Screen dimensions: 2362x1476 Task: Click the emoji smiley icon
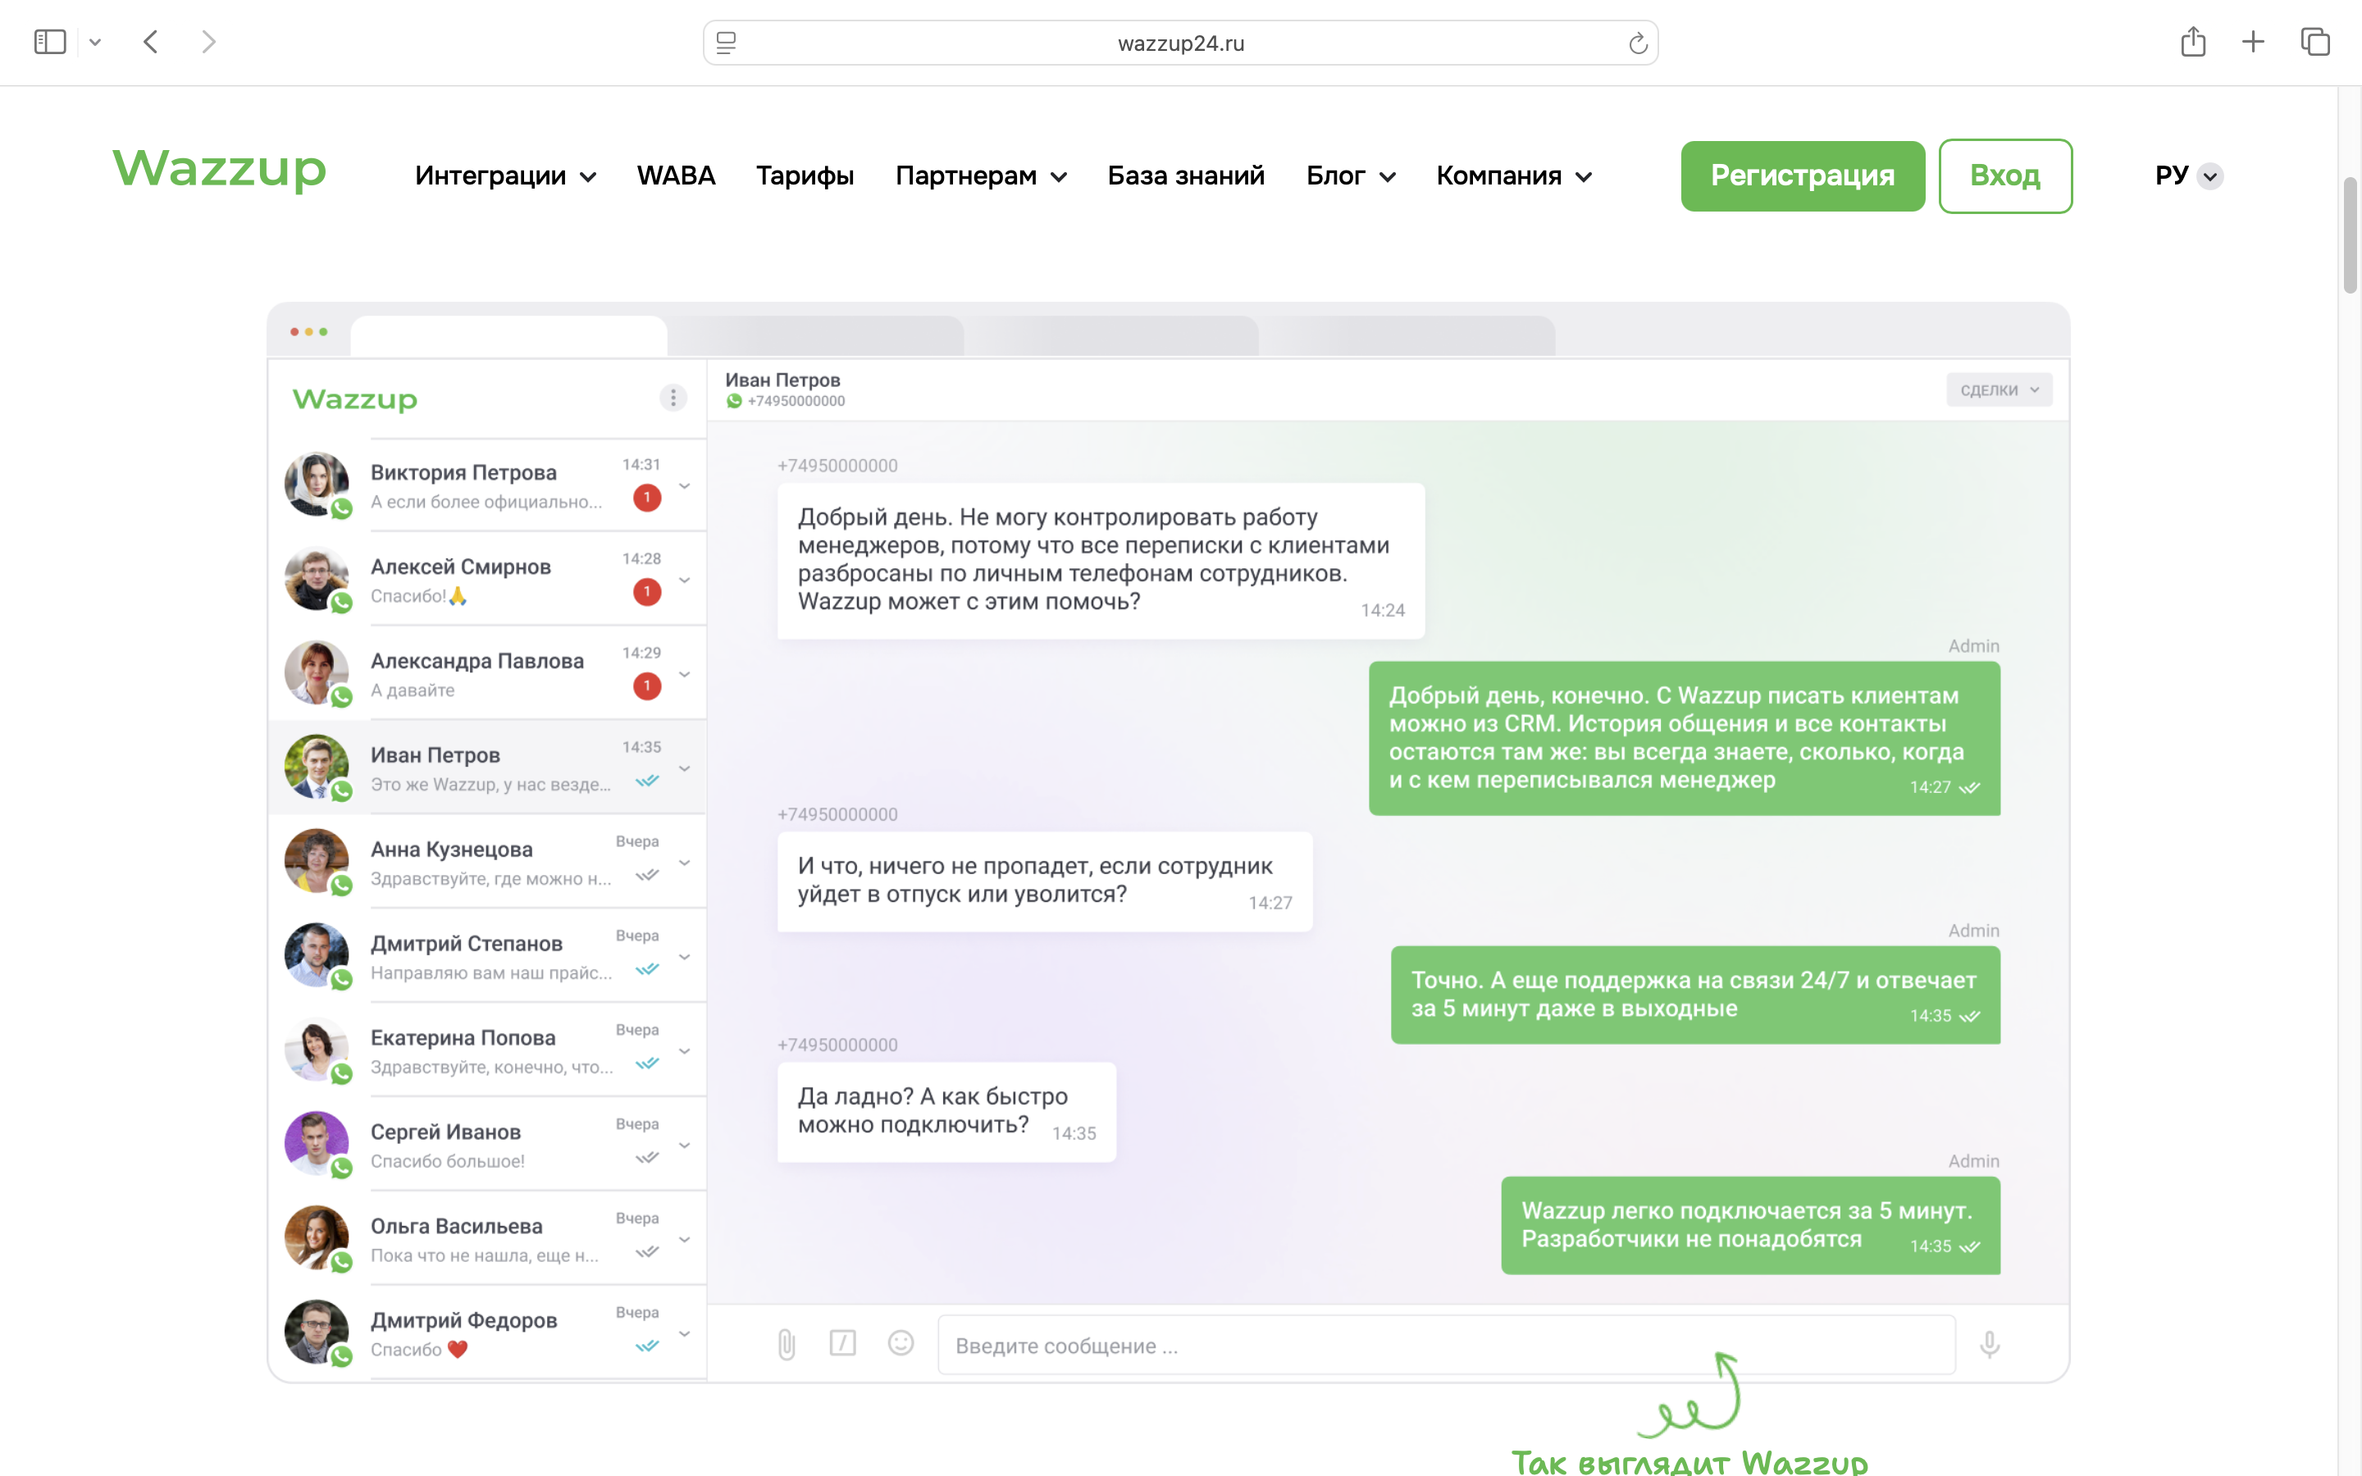[900, 1344]
